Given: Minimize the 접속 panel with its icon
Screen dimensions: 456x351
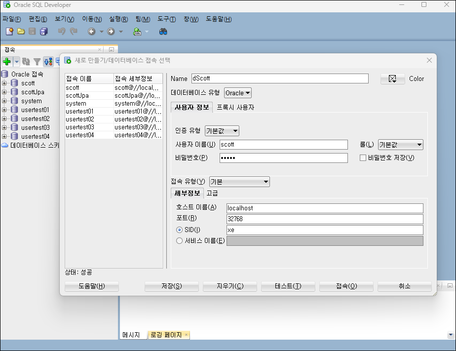Looking at the screenshot, I should 111,50.
